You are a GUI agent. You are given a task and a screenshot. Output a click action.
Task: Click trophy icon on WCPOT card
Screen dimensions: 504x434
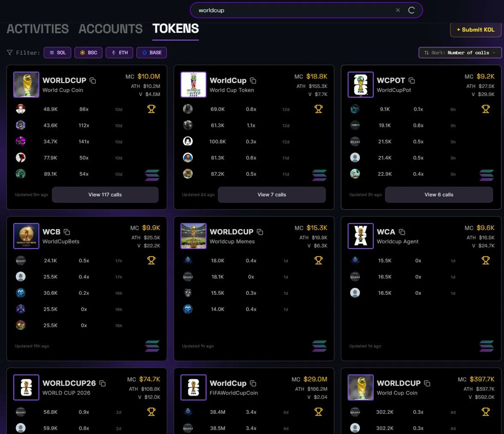(x=486, y=109)
